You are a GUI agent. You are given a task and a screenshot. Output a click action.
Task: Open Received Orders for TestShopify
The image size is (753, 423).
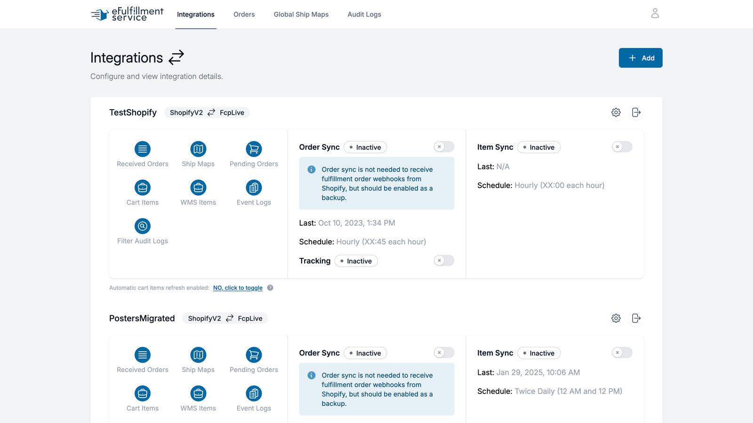click(142, 149)
